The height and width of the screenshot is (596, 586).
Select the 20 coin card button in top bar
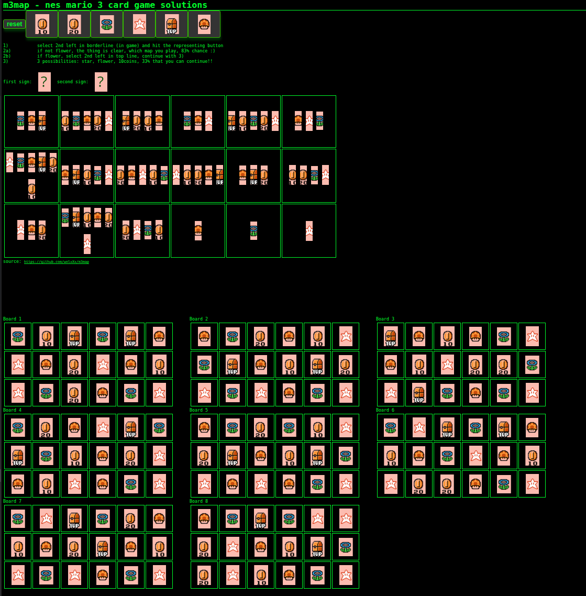click(74, 24)
